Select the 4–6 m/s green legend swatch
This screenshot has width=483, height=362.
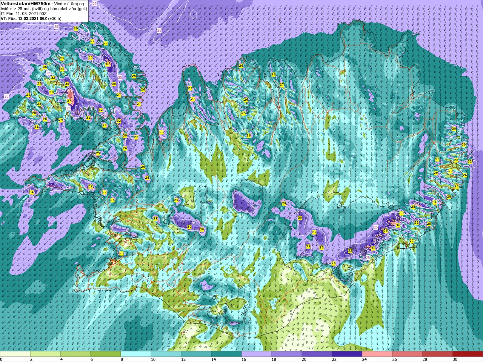tap(75, 354)
